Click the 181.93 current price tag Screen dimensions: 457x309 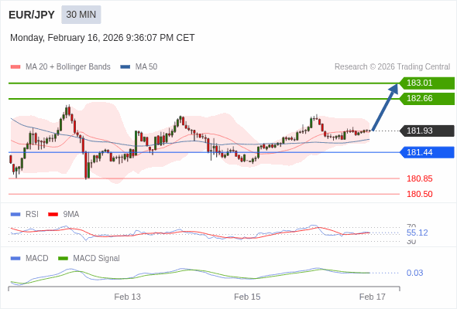click(x=427, y=131)
